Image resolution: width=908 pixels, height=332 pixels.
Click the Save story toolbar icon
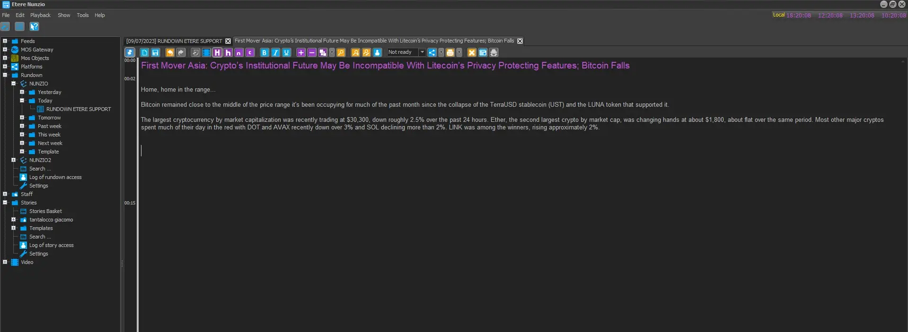[x=155, y=52]
